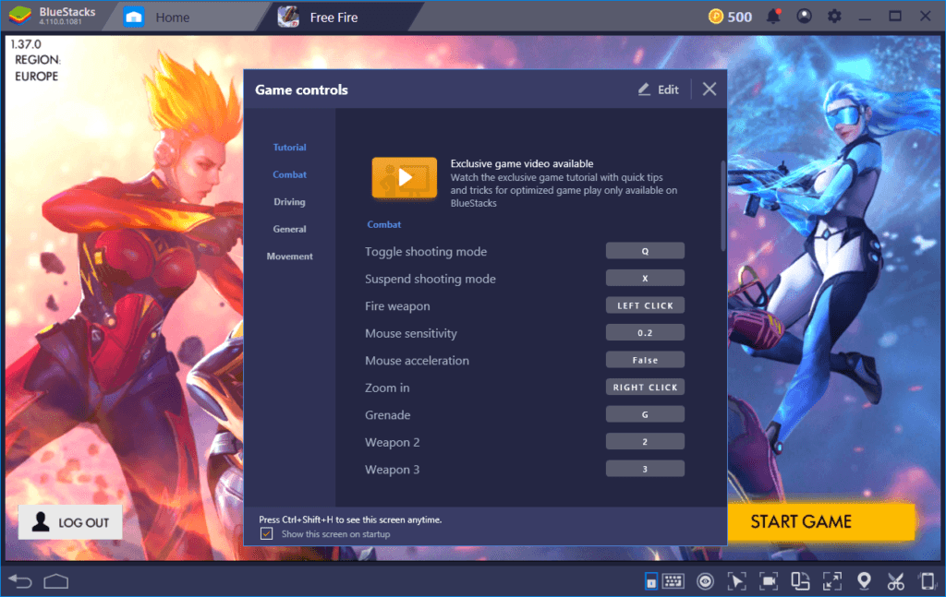The height and width of the screenshot is (597, 946).
Task: Click the Toggle shooting mode Q keybind
Action: click(645, 250)
